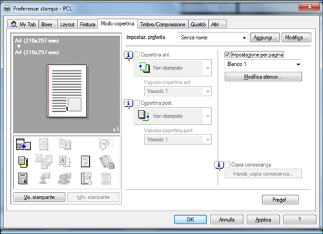Click the greyed group account track icon
This screenshot has height=234, width=323.
[x=65, y=178]
